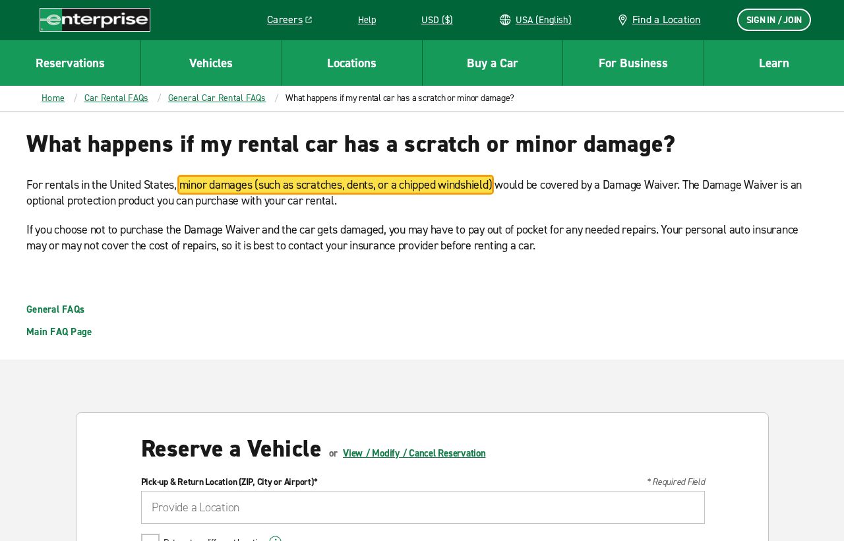This screenshot has height=541, width=844.
Task: Click the Provide a Location input field
Action: pos(423,507)
